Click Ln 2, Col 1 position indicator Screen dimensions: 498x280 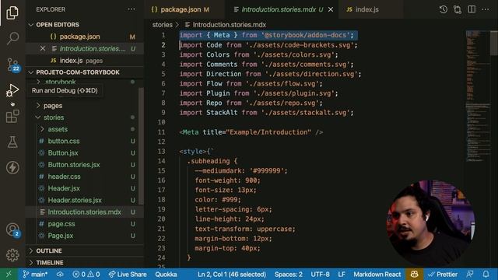pyautogui.click(x=232, y=275)
